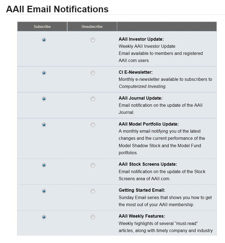
Task: Click the Subscribe column header
Action: (x=42, y=26)
